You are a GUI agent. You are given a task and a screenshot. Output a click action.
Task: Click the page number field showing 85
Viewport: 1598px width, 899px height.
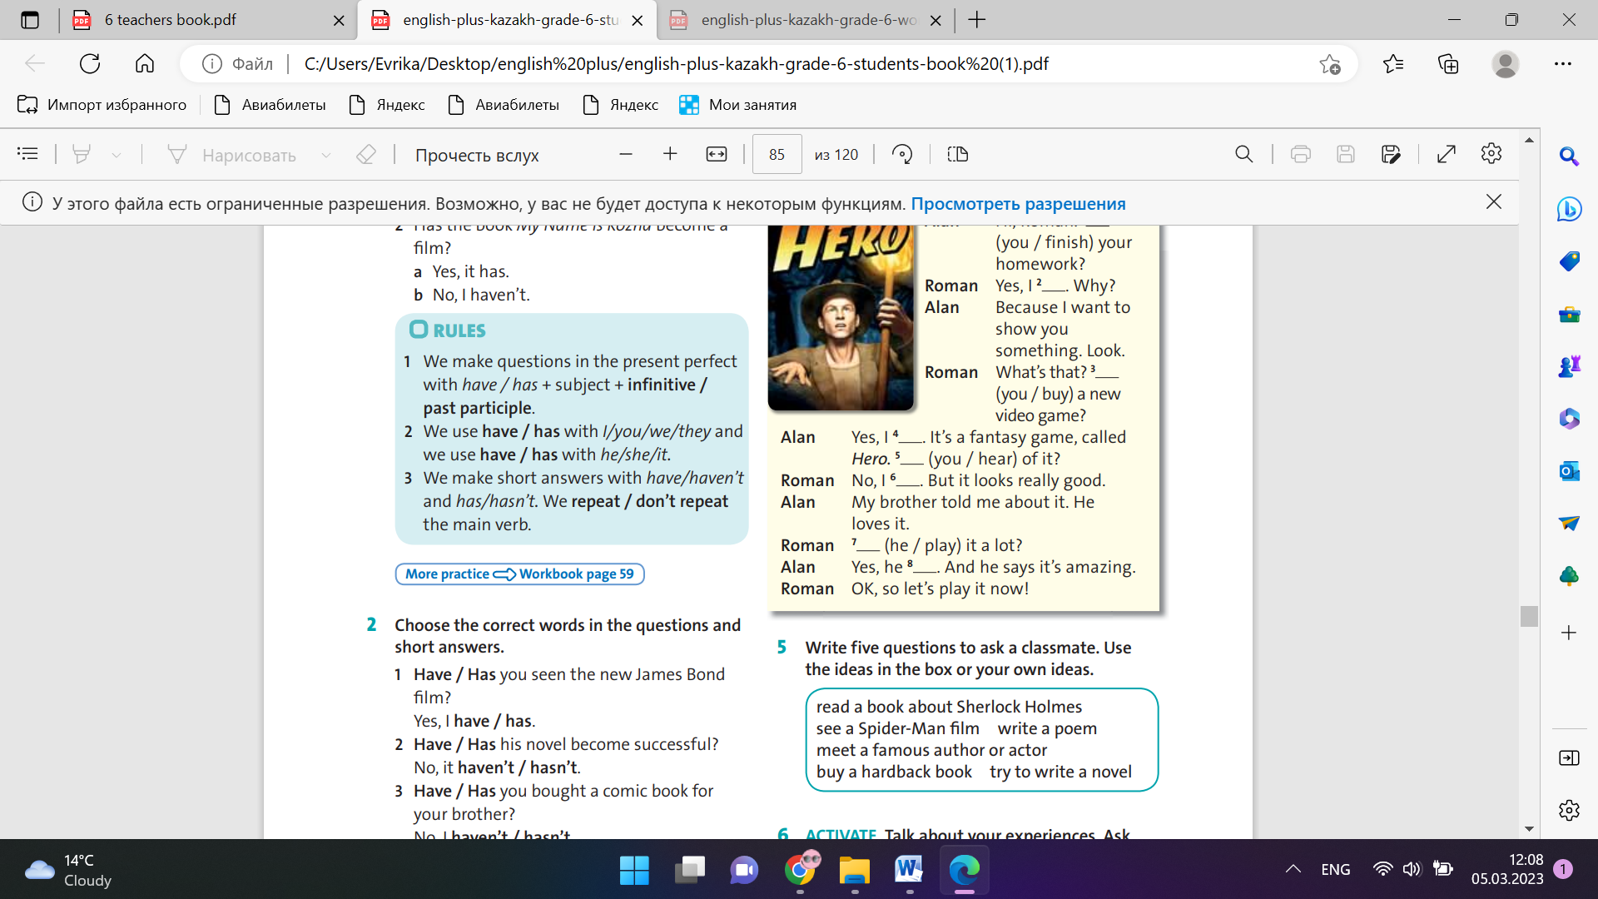pyautogui.click(x=777, y=154)
